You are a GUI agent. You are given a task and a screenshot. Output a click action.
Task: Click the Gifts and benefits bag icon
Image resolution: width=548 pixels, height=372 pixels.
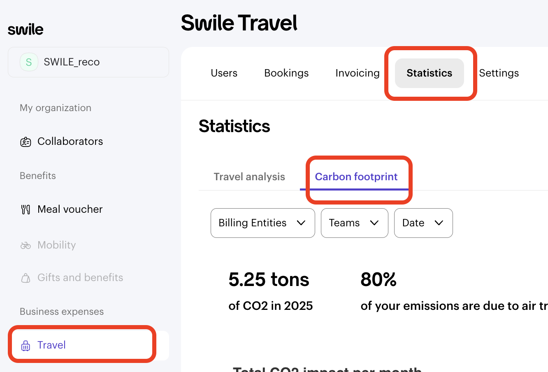26,278
